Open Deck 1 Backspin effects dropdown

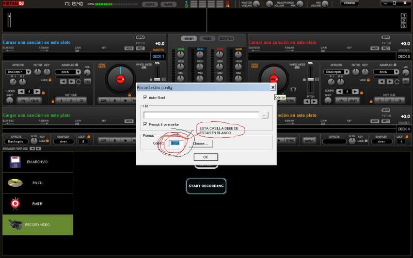tap(28, 72)
